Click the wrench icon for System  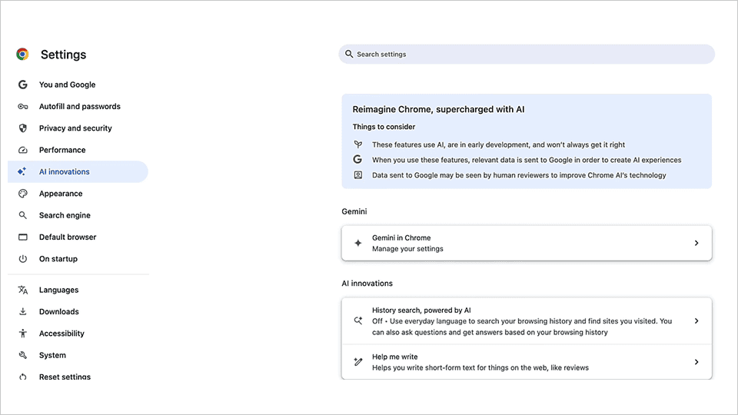22,355
